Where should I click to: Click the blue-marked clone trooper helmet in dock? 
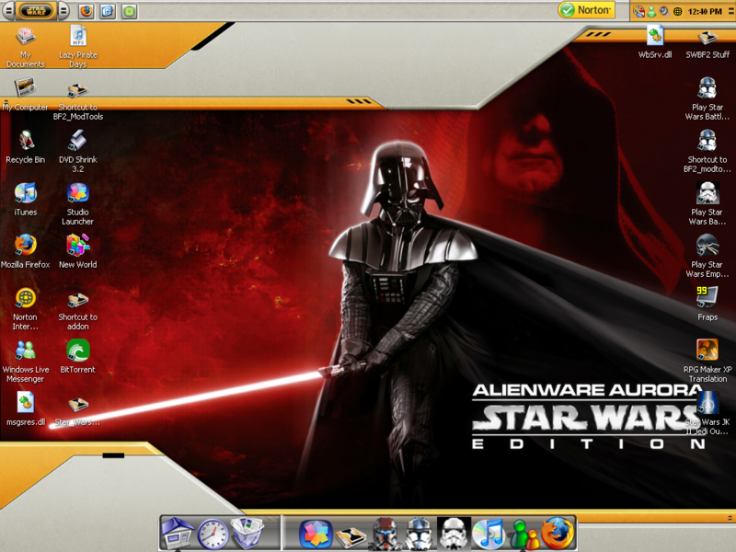coord(419,534)
